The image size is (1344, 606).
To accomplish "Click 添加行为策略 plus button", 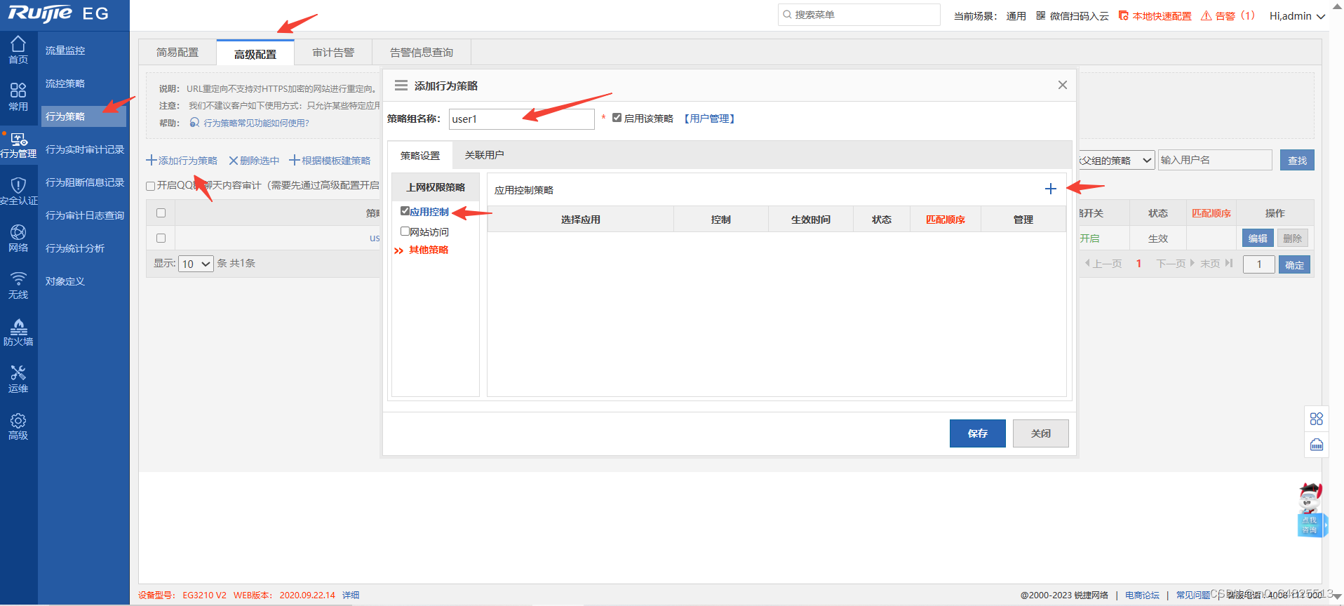I will point(182,161).
